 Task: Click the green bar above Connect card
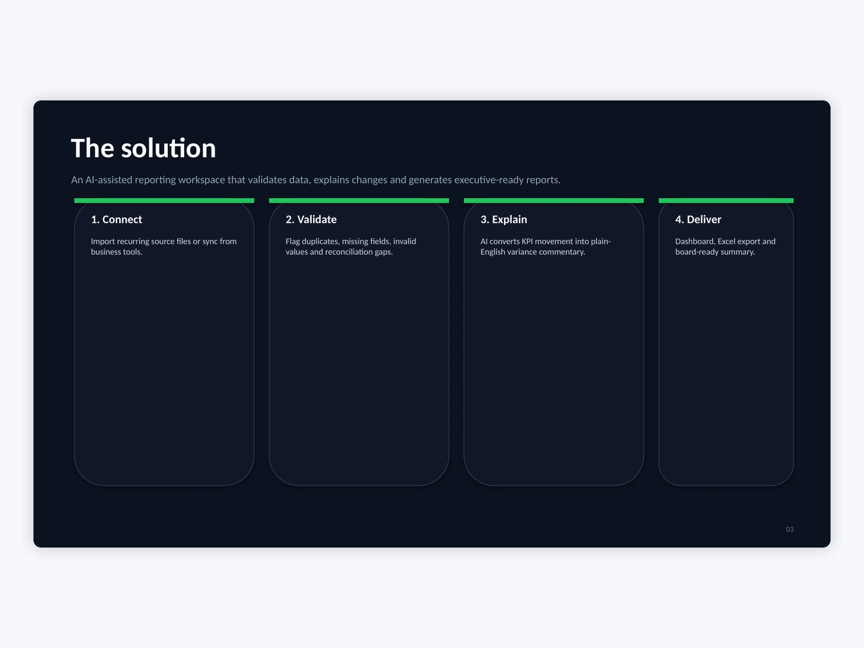pos(164,200)
